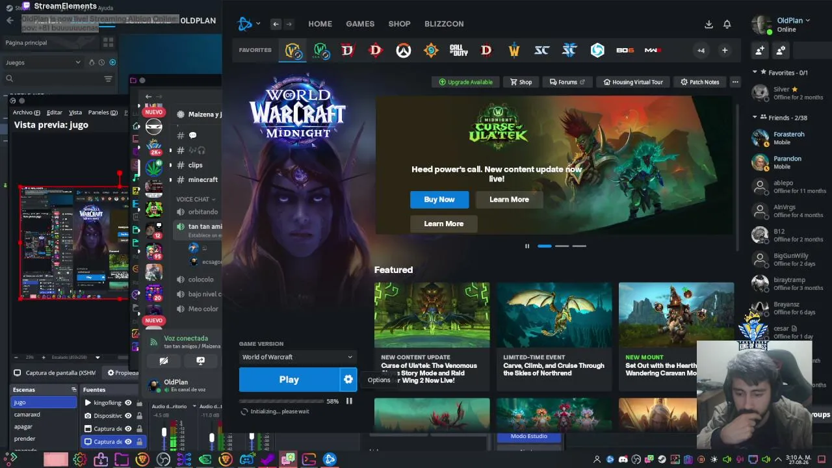Screen dimensions: 832x468
Task: Open the Home tab in Battle.net
Action: (x=320, y=24)
